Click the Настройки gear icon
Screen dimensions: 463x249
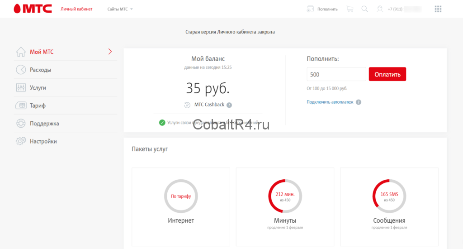pyautogui.click(x=21, y=141)
